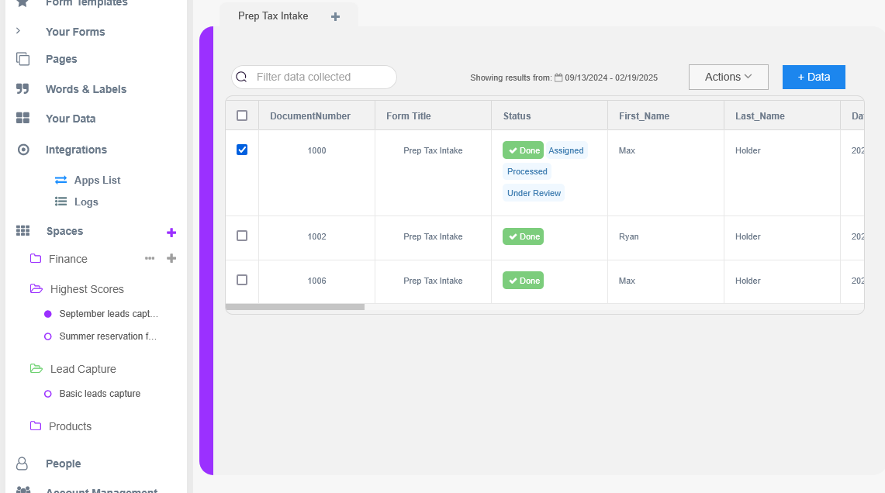Open Apps List under Integrations

pos(97,180)
